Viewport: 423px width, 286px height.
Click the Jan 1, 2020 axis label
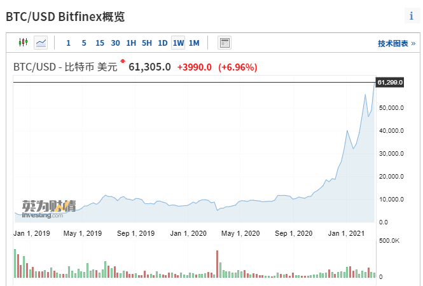coord(188,233)
